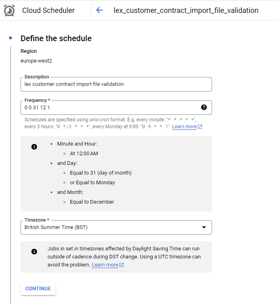Open Learn more link about Daylight Saving

105,265
